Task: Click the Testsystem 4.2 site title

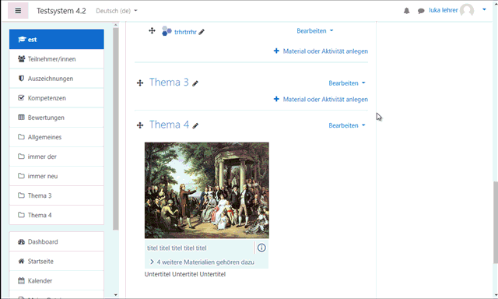Action: 61,11
